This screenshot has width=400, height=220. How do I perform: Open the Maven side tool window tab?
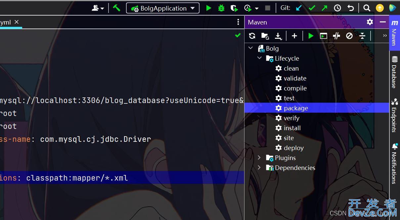pyautogui.click(x=394, y=33)
